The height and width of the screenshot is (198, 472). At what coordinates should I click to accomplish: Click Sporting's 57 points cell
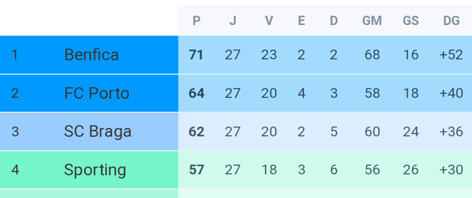pyautogui.click(x=196, y=170)
